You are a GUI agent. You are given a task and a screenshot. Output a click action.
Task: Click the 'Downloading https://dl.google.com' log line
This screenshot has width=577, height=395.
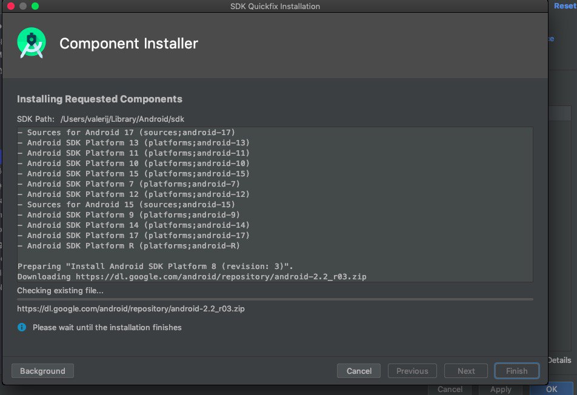pyautogui.click(x=192, y=277)
